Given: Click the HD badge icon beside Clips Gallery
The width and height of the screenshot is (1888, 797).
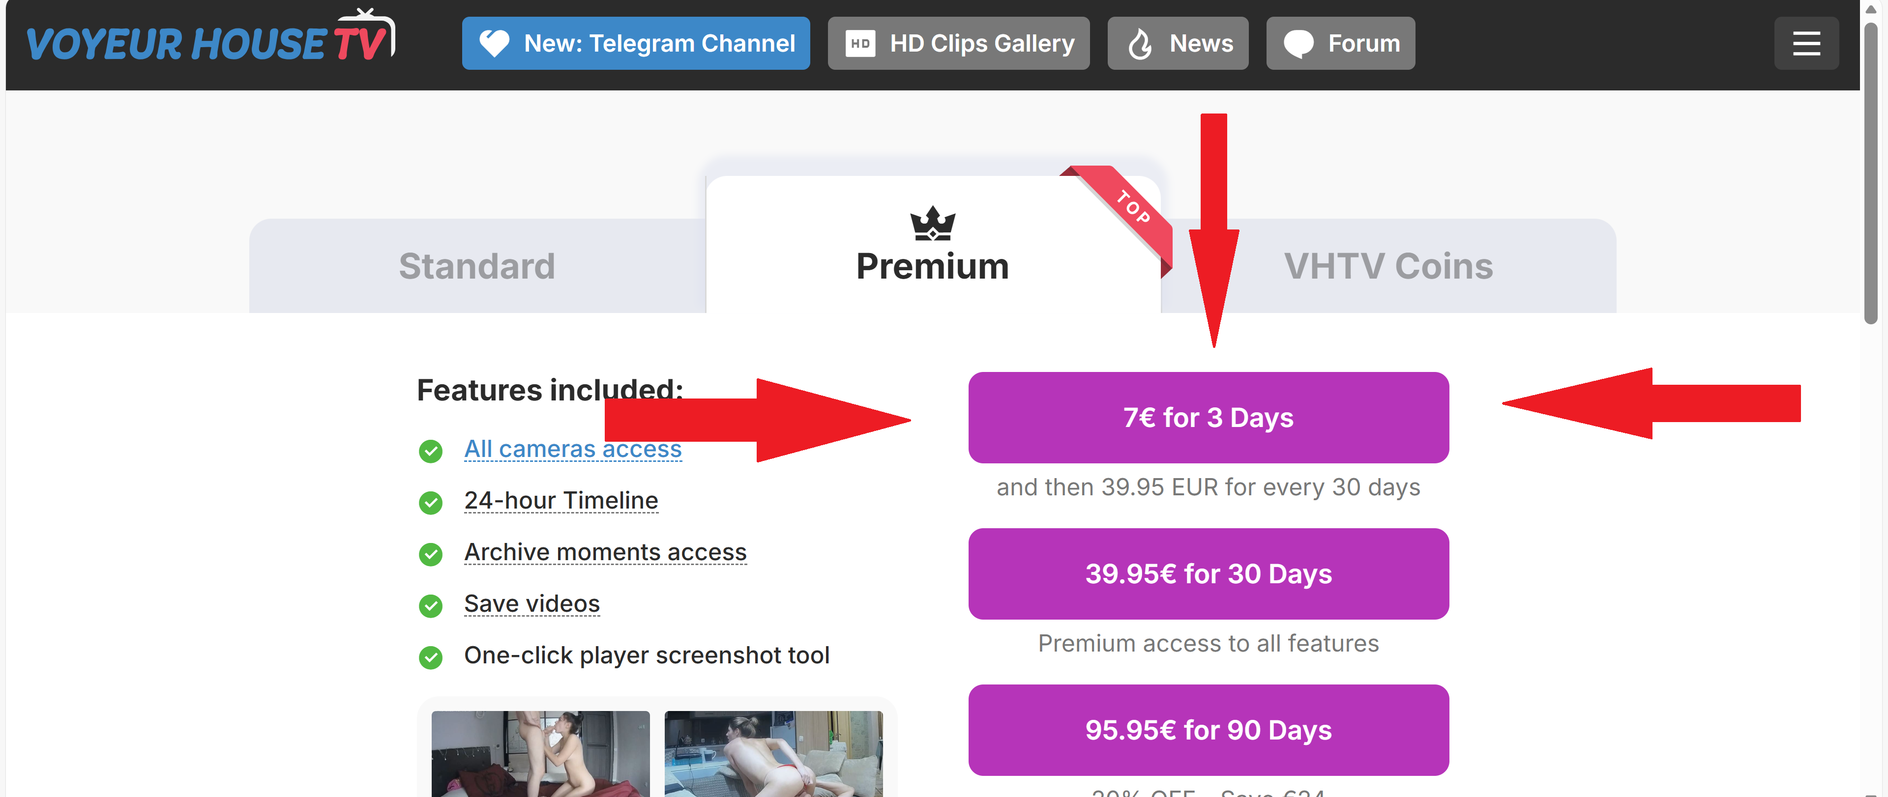Looking at the screenshot, I should 860,43.
